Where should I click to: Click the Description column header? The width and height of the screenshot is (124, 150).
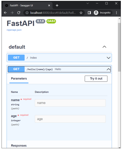point(42,92)
